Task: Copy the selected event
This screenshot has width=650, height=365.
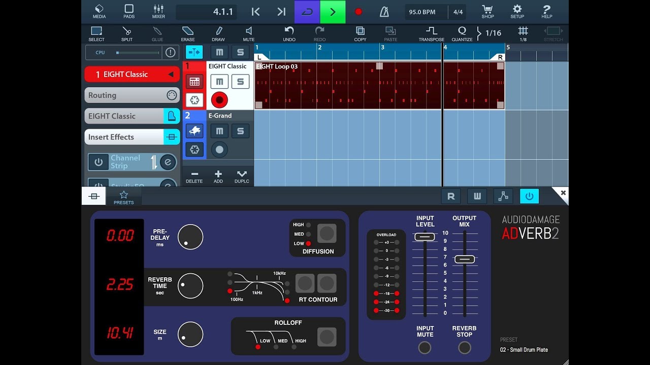Action: pyautogui.click(x=360, y=34)
